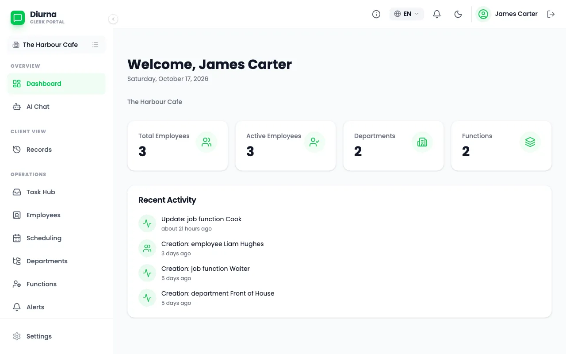
Task: Click the Functions card label text
Action: click(x=477, y=136)
